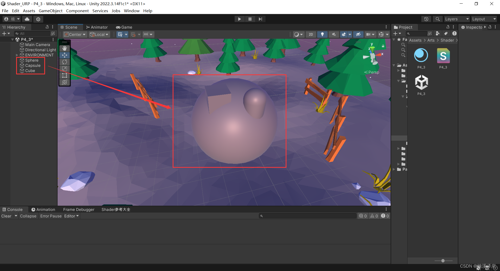Screen dimensions: 500x271
Task: Click the Pause button
Action: click(x=250, y=19)
